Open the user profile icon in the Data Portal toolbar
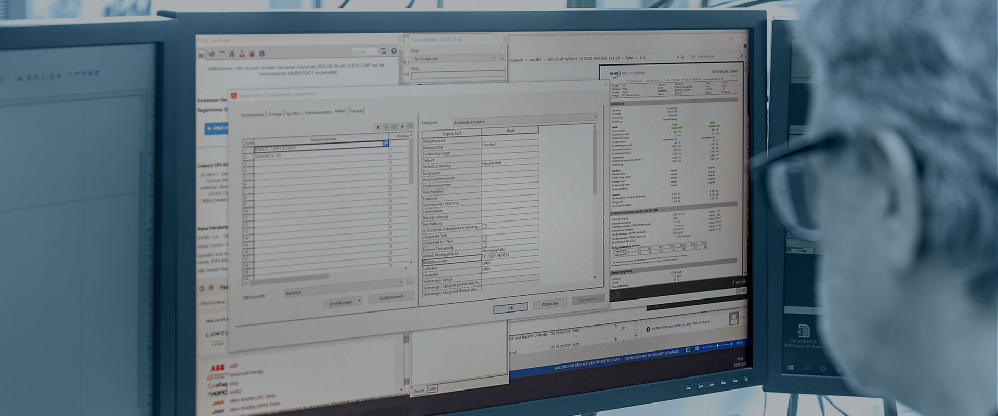This screenshot has width=998, height=416. click(242, 54)
